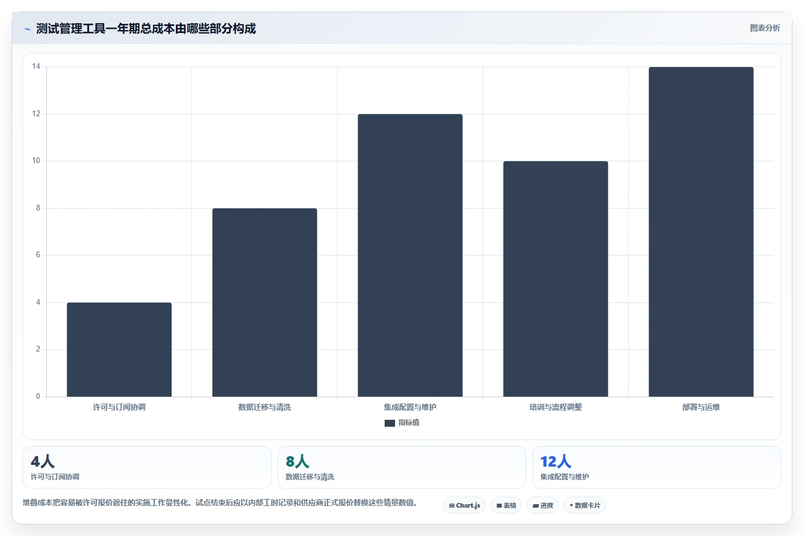The width and height of the screenshot is (804, 536).
Task: Click the 集成配置与维护 bar in the chart
Action: click(x=410, y=256)
